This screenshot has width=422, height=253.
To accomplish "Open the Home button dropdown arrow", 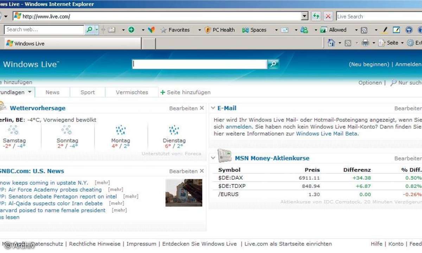I will point(339,43).
